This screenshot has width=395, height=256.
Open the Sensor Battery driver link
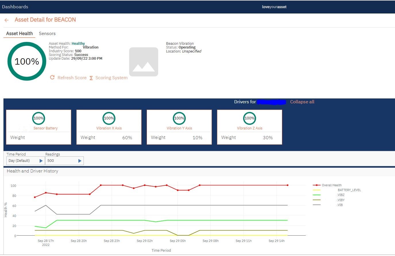click(x=45, y=128)
